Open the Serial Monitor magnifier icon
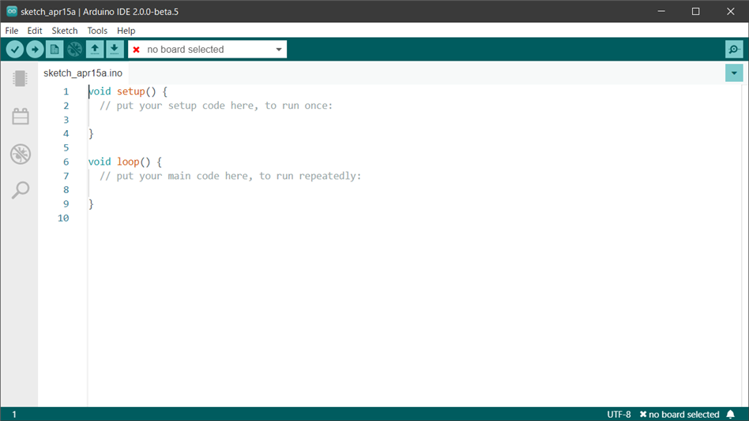 pyautogui.click(x=734, y=49)
